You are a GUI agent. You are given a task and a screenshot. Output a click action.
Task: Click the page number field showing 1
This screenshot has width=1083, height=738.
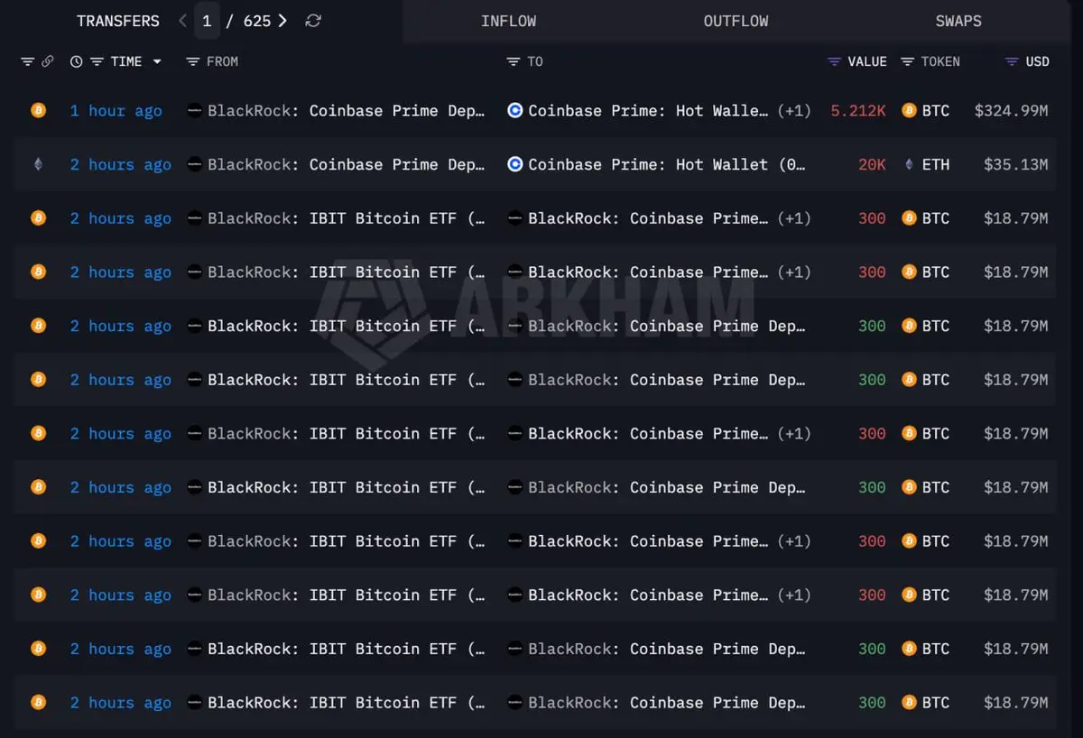(x=207, y=21)
